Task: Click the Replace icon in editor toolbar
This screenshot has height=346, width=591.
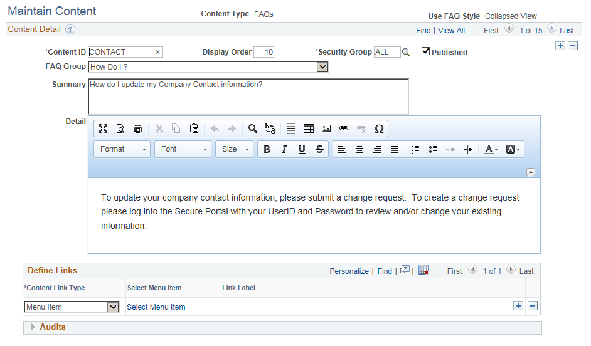Action: 270,128
